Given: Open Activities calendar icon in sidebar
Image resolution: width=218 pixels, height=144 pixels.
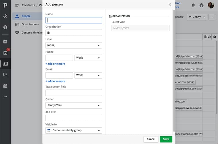Looking at the screenshot, I should pos(5,53).
